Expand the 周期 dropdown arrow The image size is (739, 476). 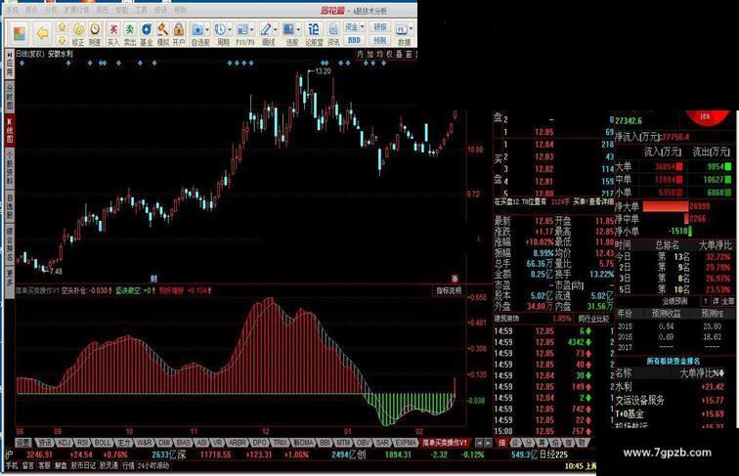tap(230, 29)
